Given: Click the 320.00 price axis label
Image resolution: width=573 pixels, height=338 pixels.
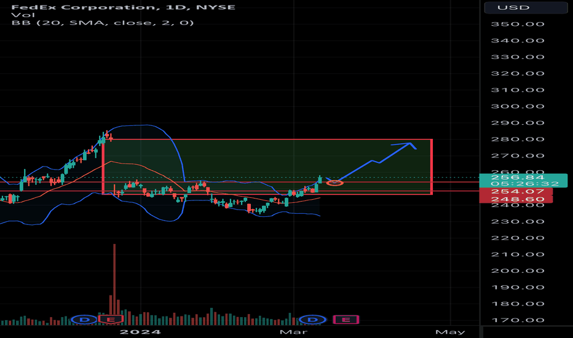Looking at the screenshot, I should pos(518,74).
